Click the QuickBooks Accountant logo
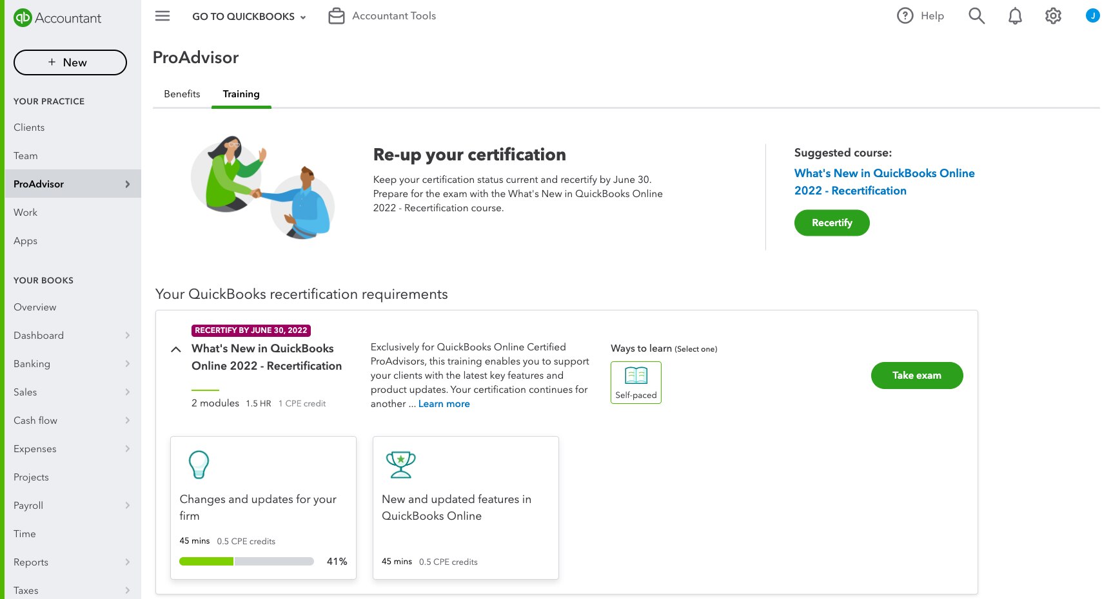This screenshot has height=599, width=1102. coord(57,18)
